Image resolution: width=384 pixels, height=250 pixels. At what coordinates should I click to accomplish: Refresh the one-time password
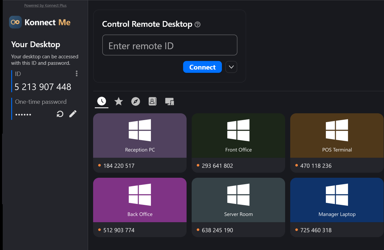tap(60, 114)
